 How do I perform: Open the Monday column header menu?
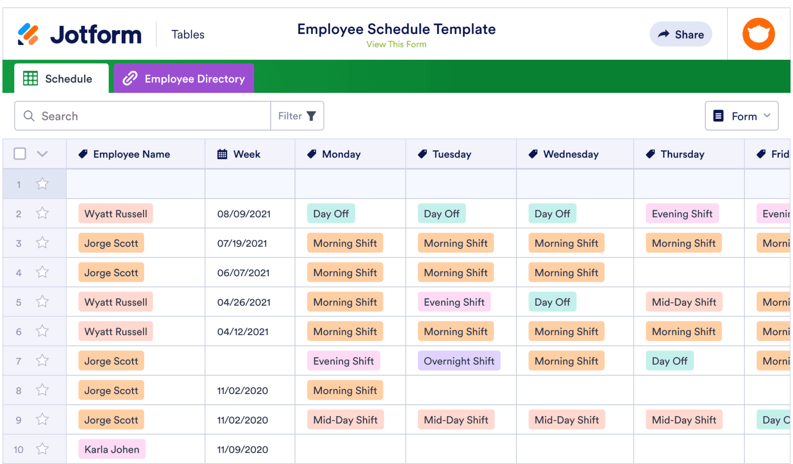(341, 154)
